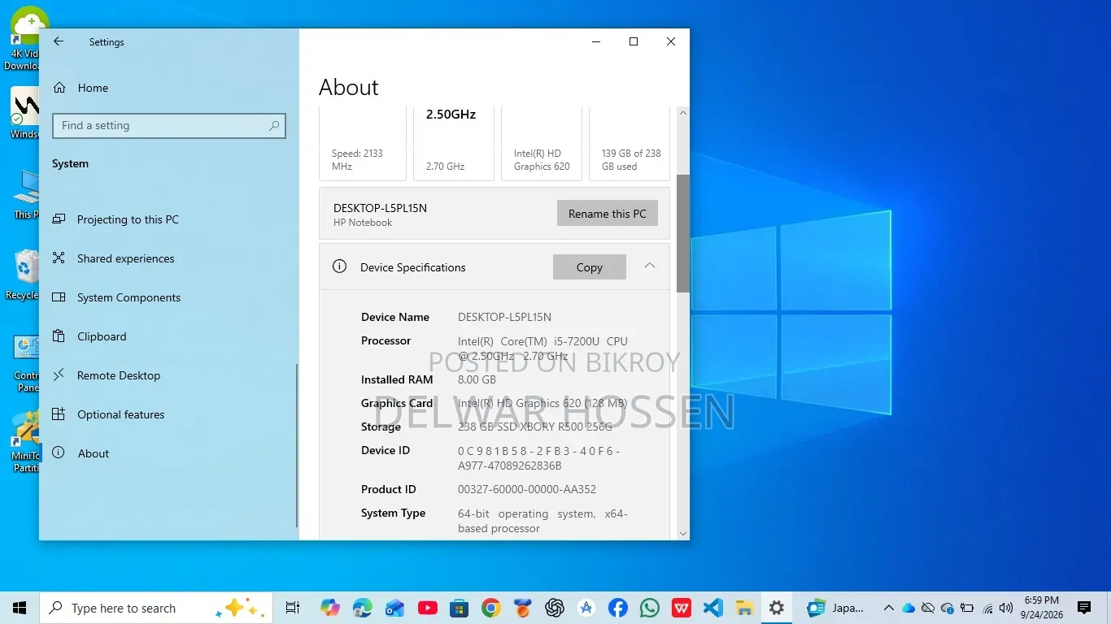Open the volume control in system tray
1111x624 pixels.
click(x=1006, y=608)
